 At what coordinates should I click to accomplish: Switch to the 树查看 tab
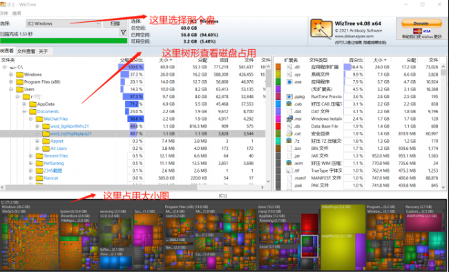7,51
